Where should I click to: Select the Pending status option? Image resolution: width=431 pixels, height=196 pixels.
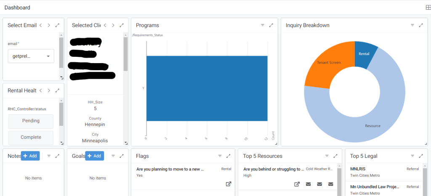coord(31,121)
